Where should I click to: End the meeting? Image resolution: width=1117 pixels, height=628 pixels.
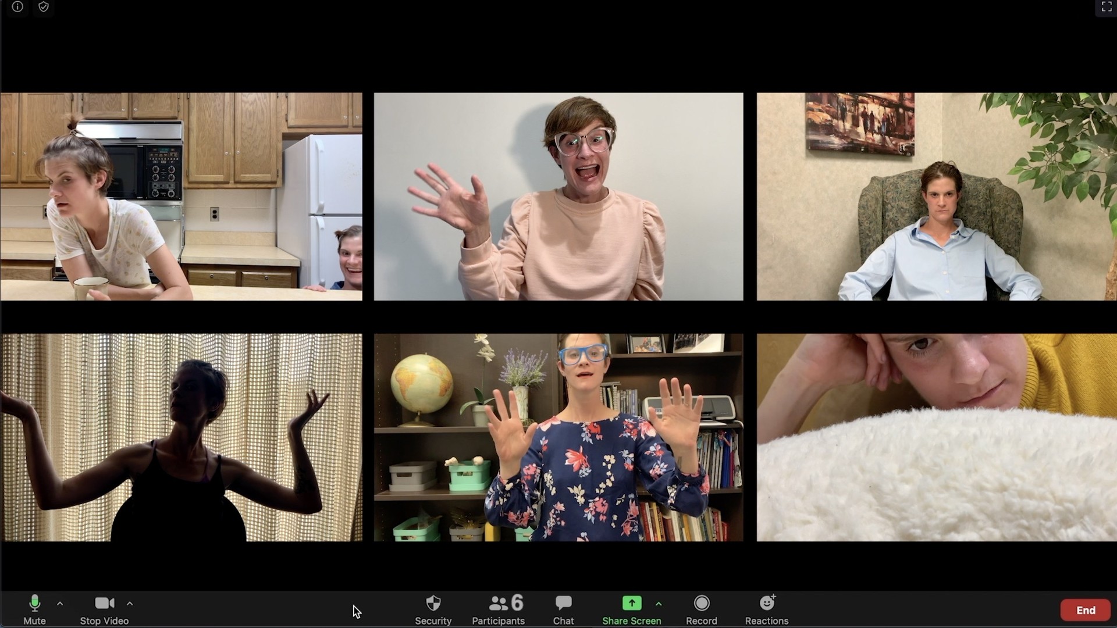click(1086, 610)
